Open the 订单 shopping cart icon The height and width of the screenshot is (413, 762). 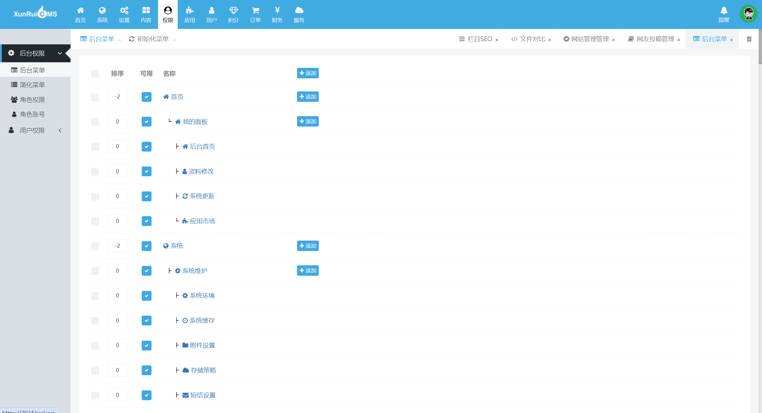point(255,10)
